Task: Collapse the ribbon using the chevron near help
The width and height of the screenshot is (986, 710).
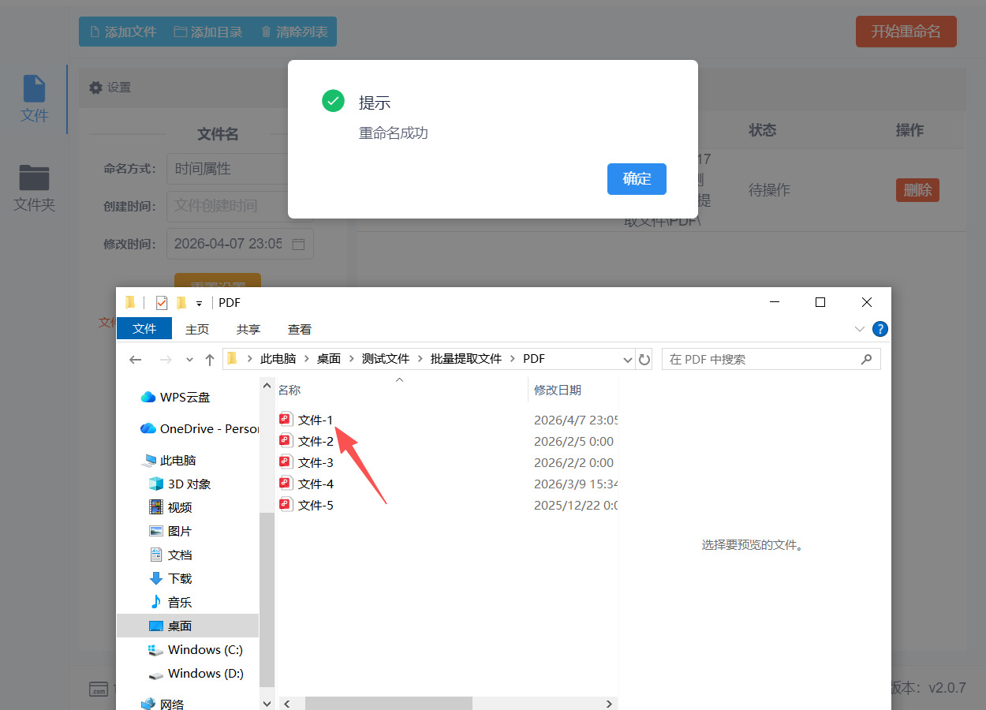Action: [859, 329]
